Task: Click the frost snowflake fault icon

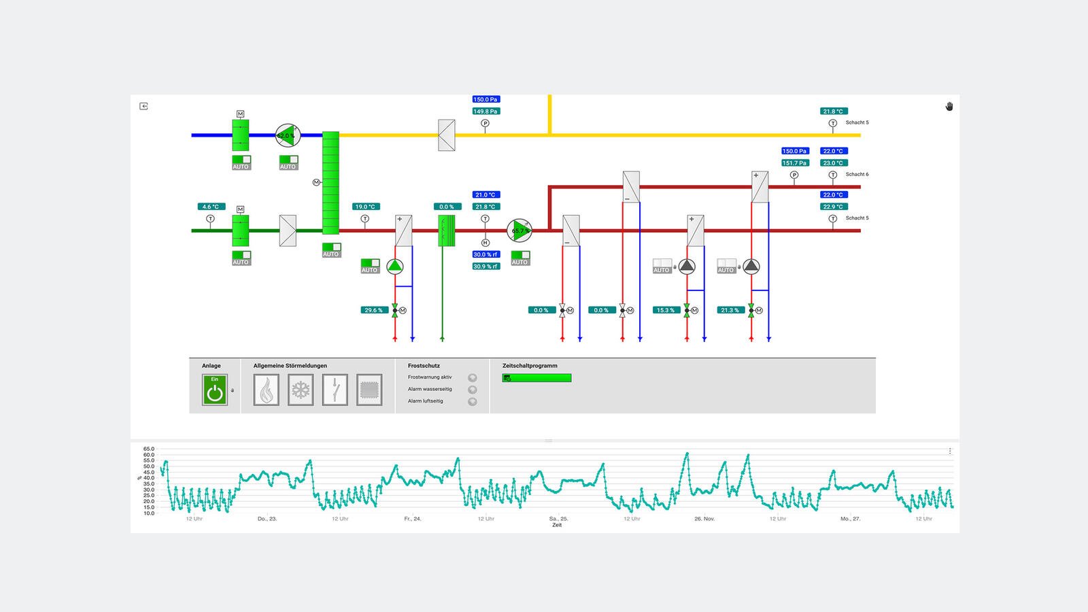Action: click(301, 390)
